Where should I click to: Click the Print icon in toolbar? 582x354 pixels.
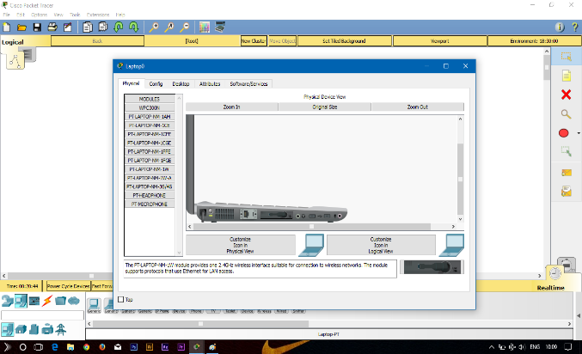52,27
